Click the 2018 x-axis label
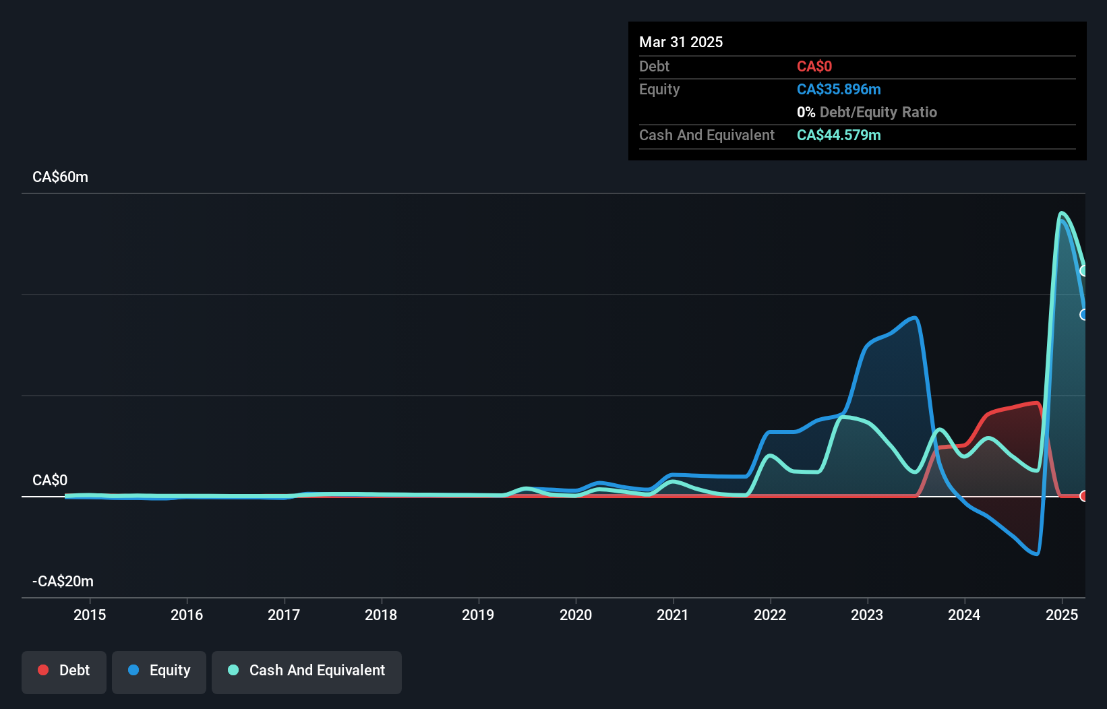This screenshot has height=709, width=1107. tap(381, 615)
